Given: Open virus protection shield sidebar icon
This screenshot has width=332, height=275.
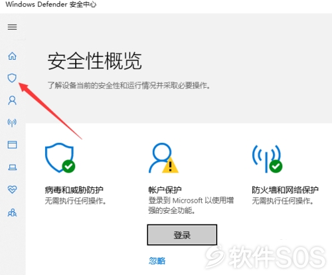Looking at the screenshot, I should [12, 78].
